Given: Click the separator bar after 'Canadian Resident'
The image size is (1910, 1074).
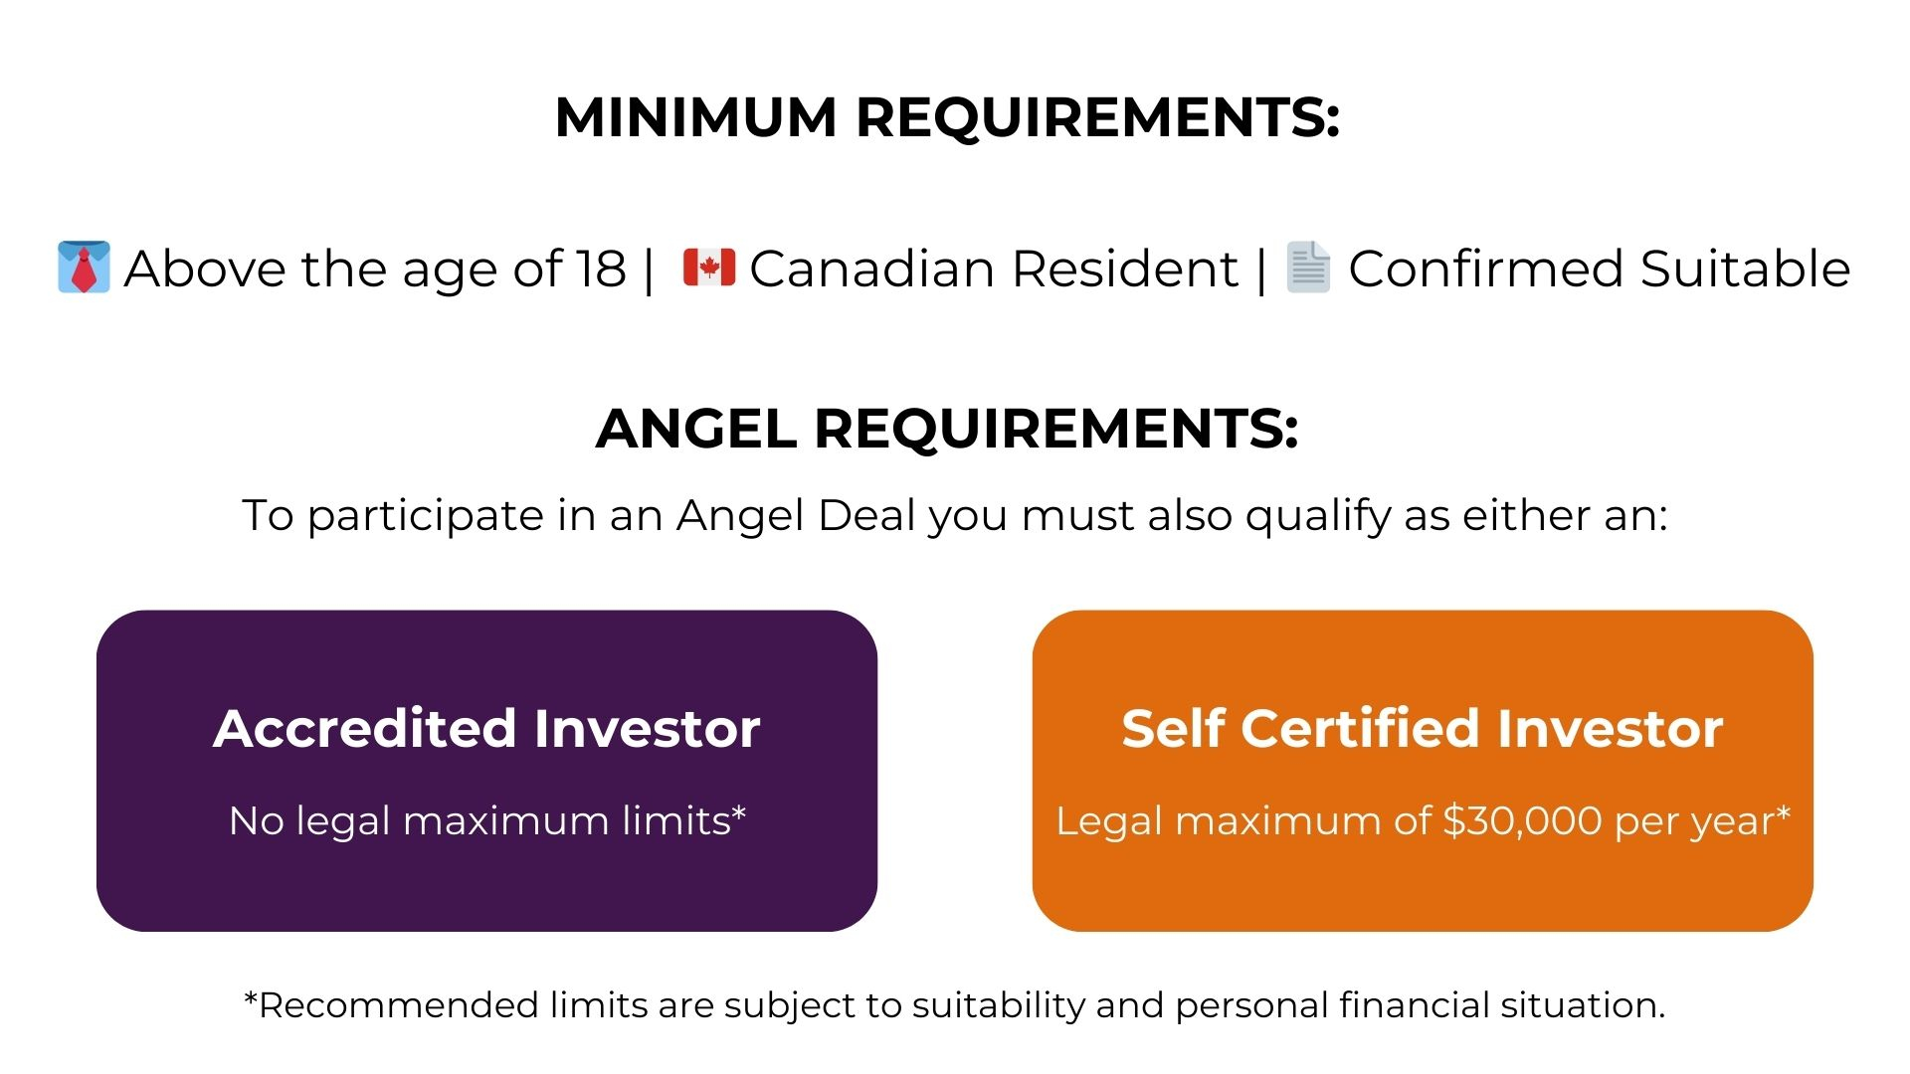Looking at the screenshot, I should [1261, 269].
